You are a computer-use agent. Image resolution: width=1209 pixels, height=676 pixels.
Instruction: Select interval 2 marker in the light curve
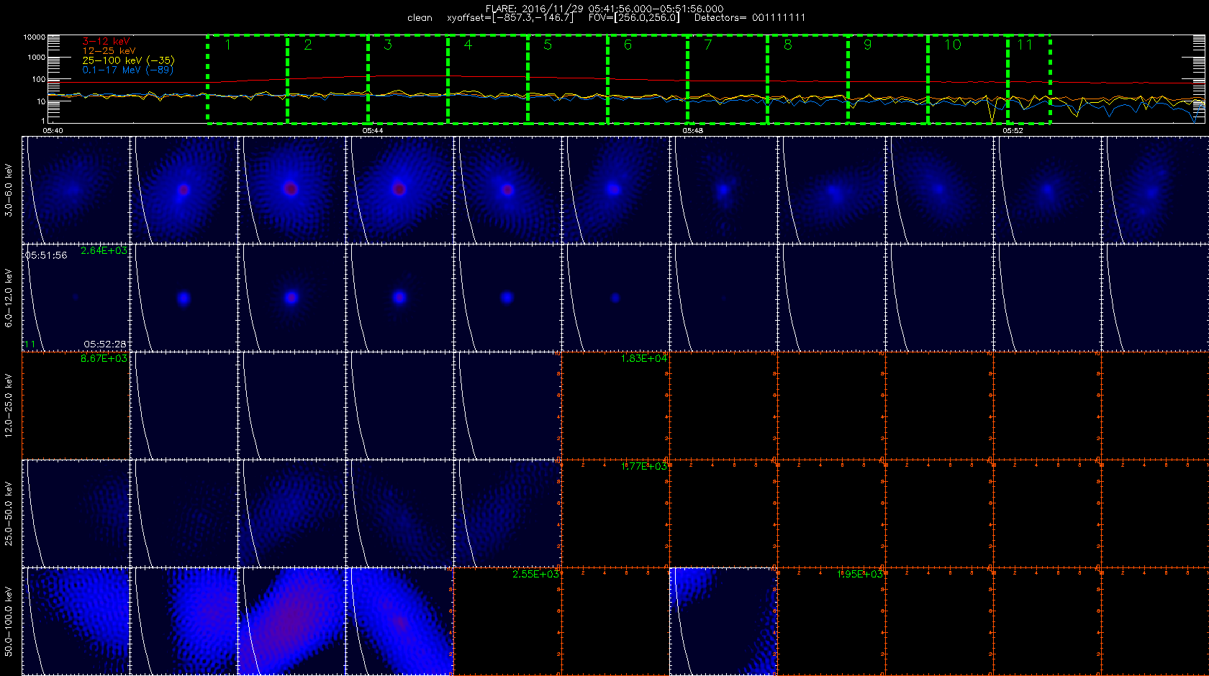tap(308, 45)
